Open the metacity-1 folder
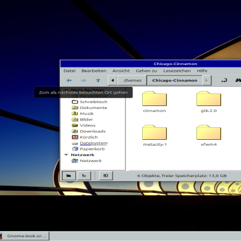This screenshot has height=241, width=241. [154, 136]
